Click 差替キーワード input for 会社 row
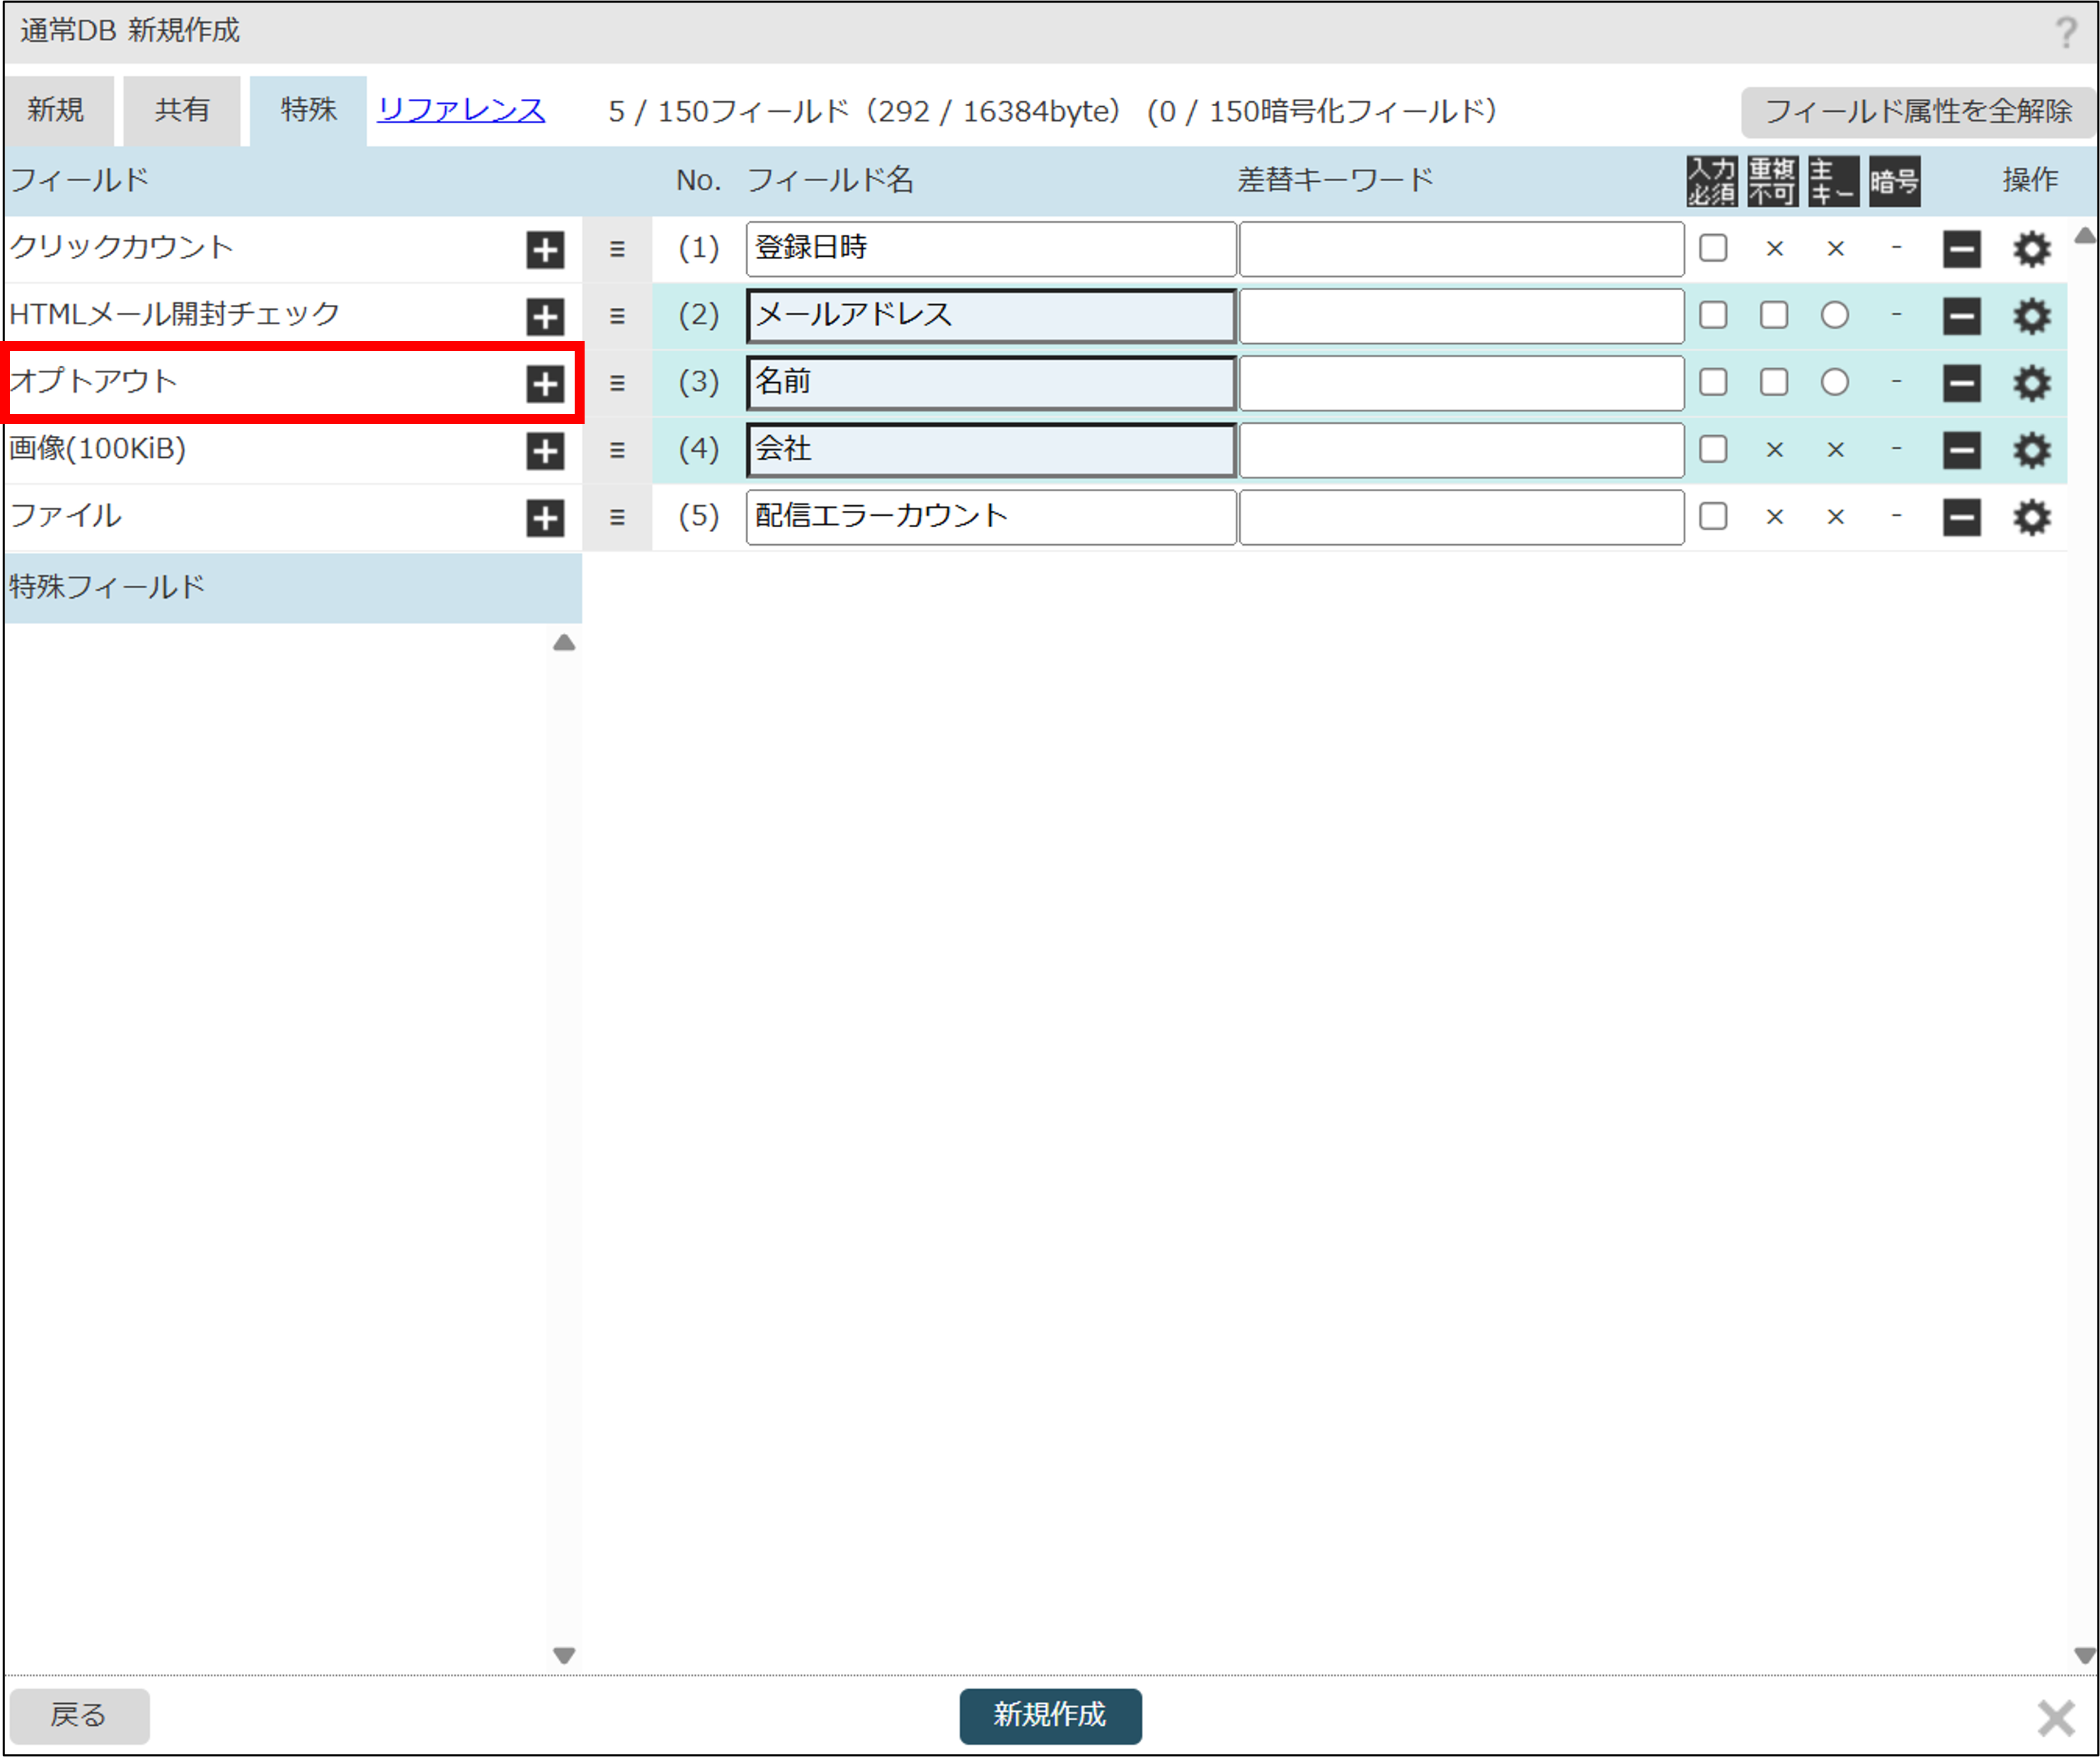This screenshot has height=1757, width=2100. (1461, 450)
